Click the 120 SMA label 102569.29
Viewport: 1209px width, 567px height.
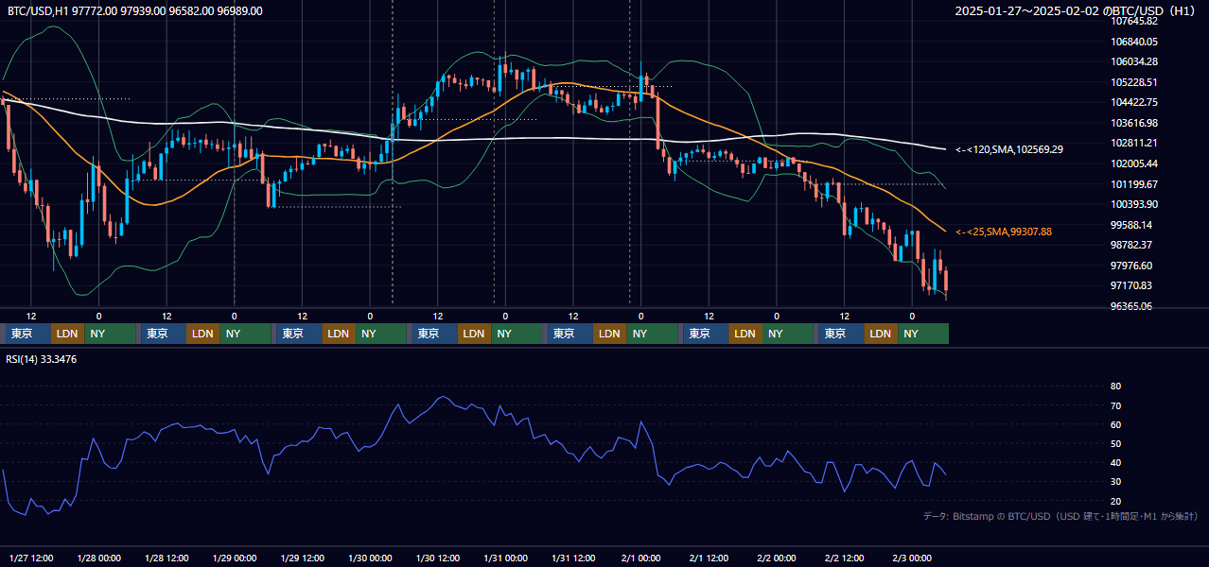click(1009, 149)
